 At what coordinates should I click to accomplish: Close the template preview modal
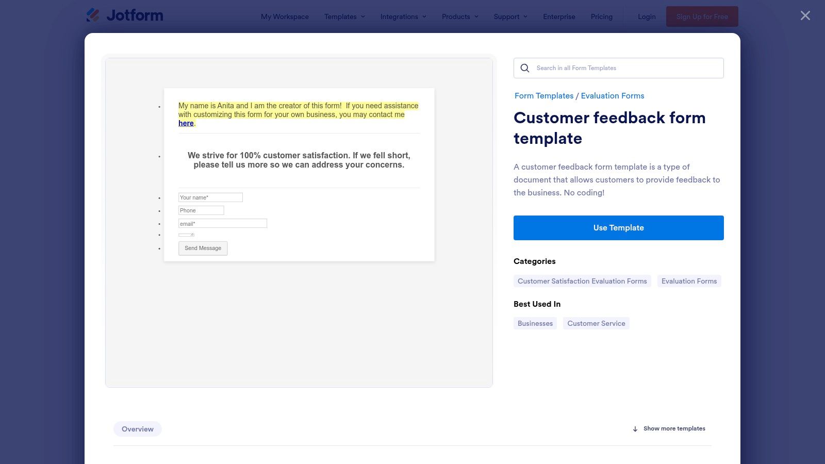805,16
